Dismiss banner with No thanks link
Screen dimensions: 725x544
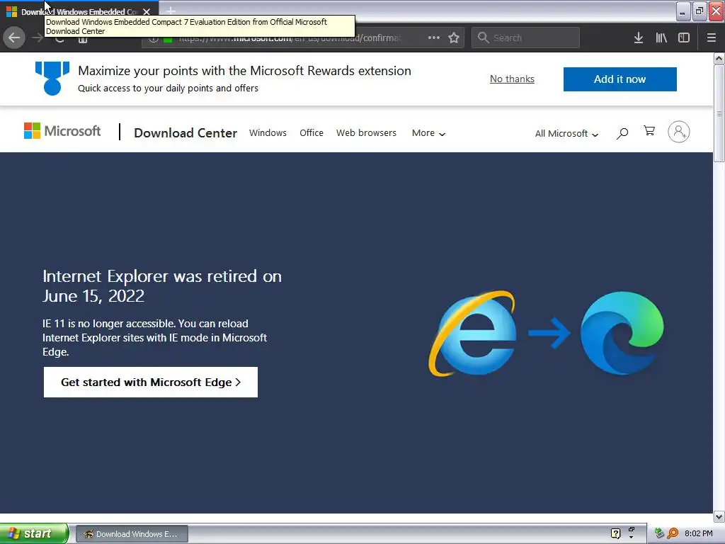point(512,79)
